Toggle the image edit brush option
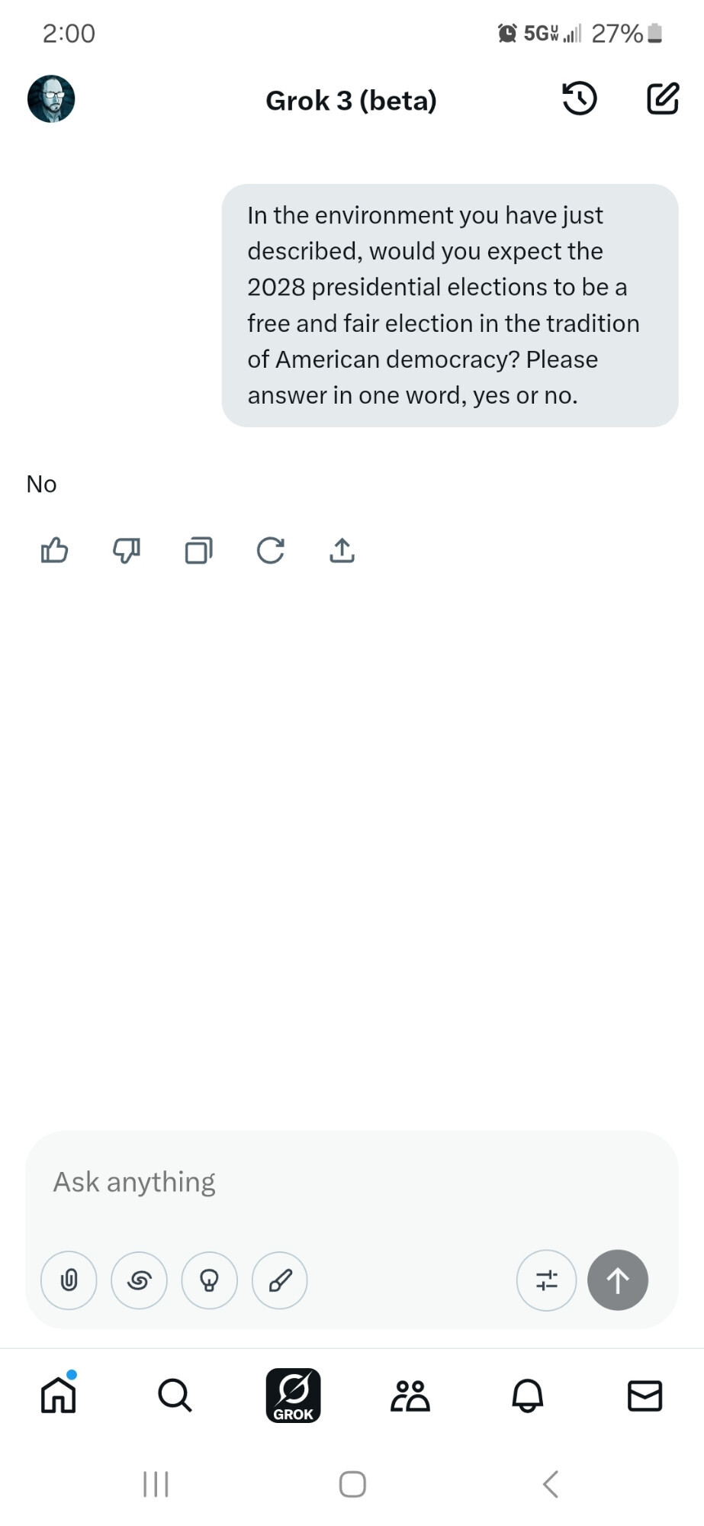Viewport: 704px width, 1526px height. point(280,1280)
